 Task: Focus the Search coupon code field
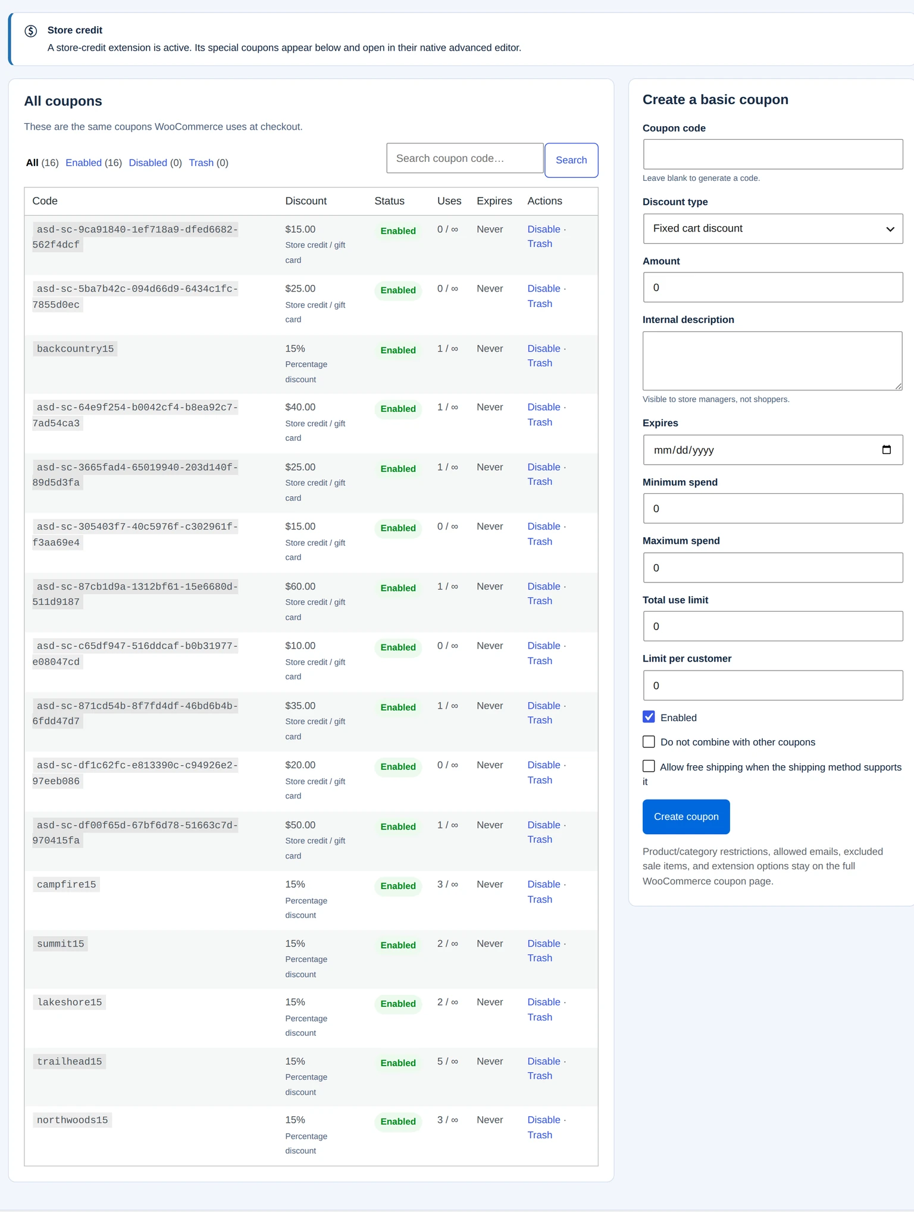465,158
